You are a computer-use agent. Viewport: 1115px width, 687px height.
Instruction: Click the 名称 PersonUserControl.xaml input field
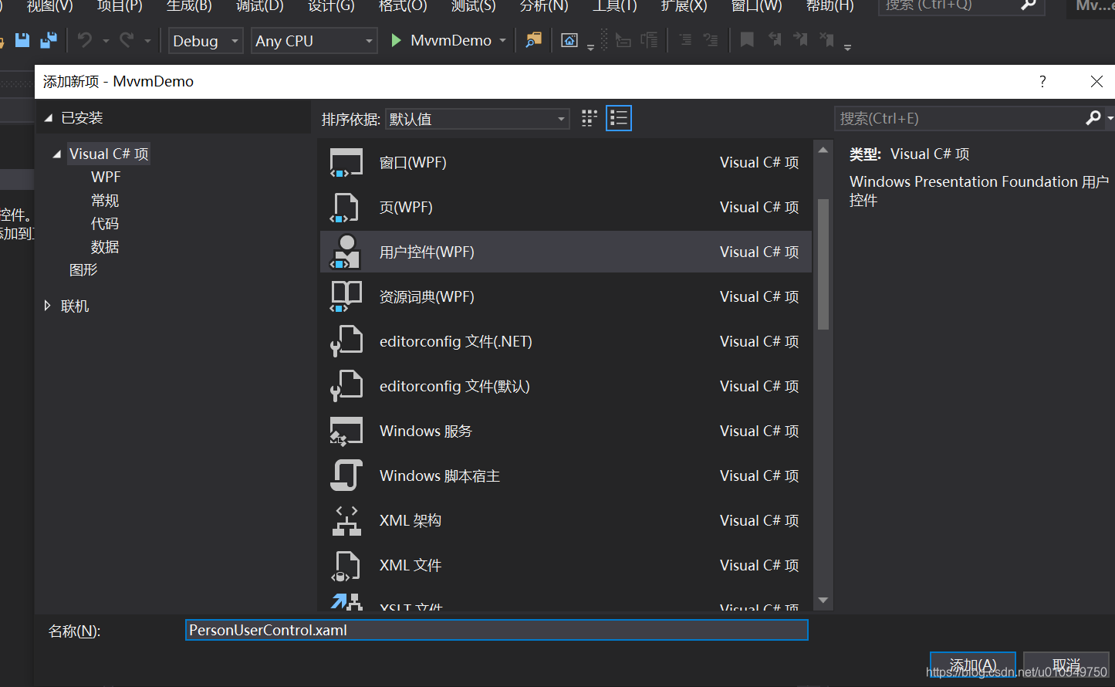coord(497,630)
